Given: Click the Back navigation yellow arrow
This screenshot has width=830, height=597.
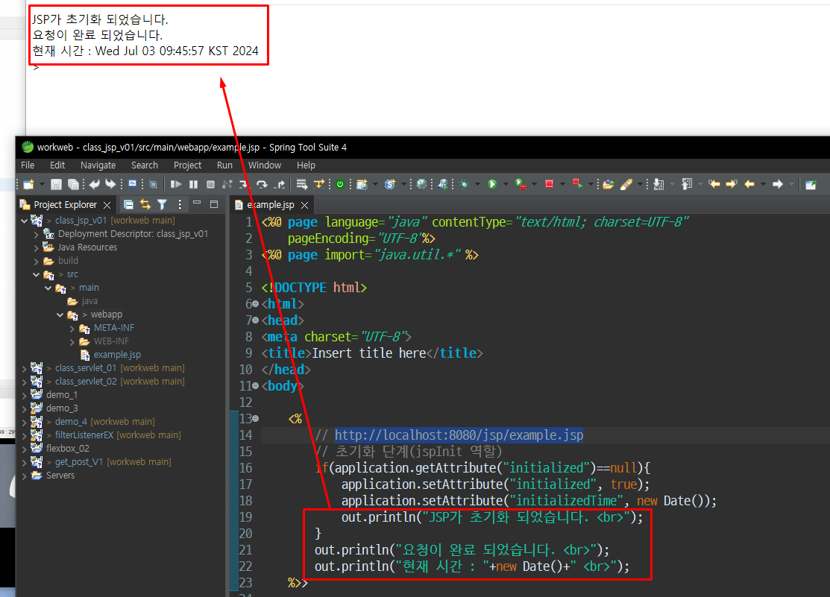Looking at the screenshot, I should tap(749, 184).
